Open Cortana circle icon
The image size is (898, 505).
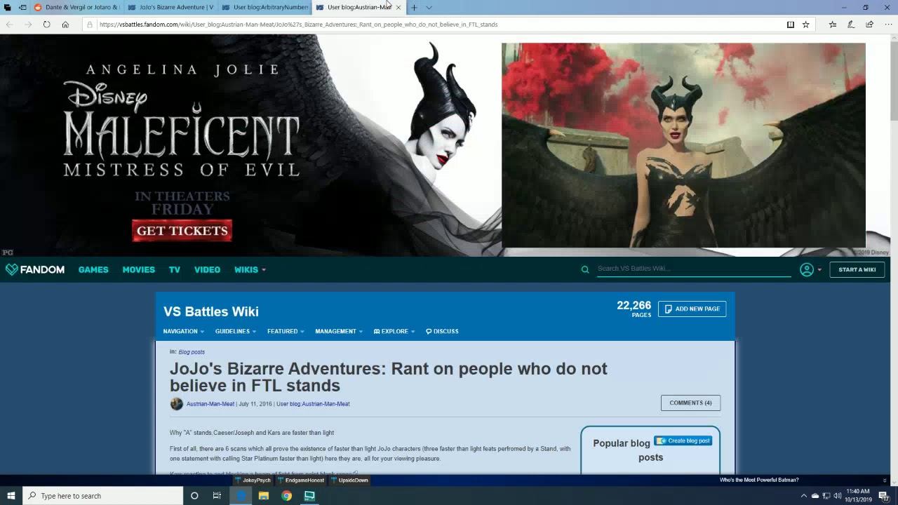pyautogui.click(x=194, y=496)
